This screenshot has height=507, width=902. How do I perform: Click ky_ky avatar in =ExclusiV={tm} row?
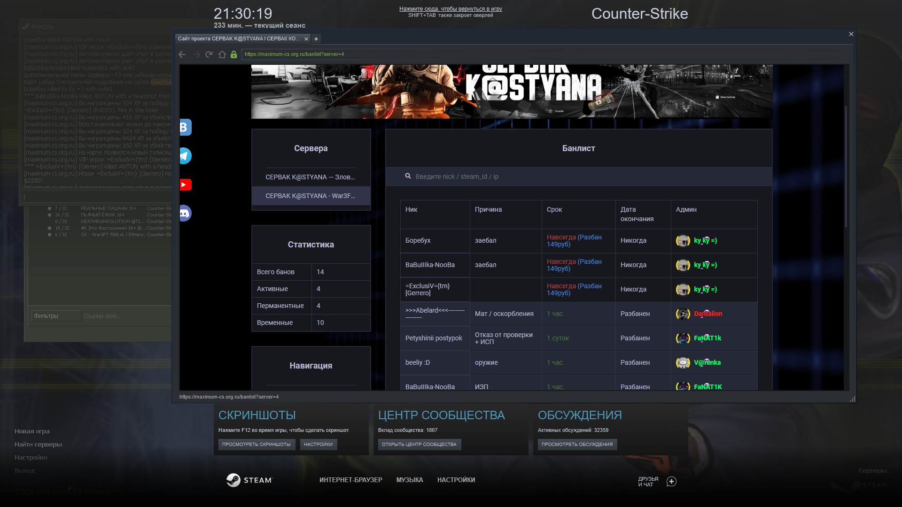coord(683,290)
